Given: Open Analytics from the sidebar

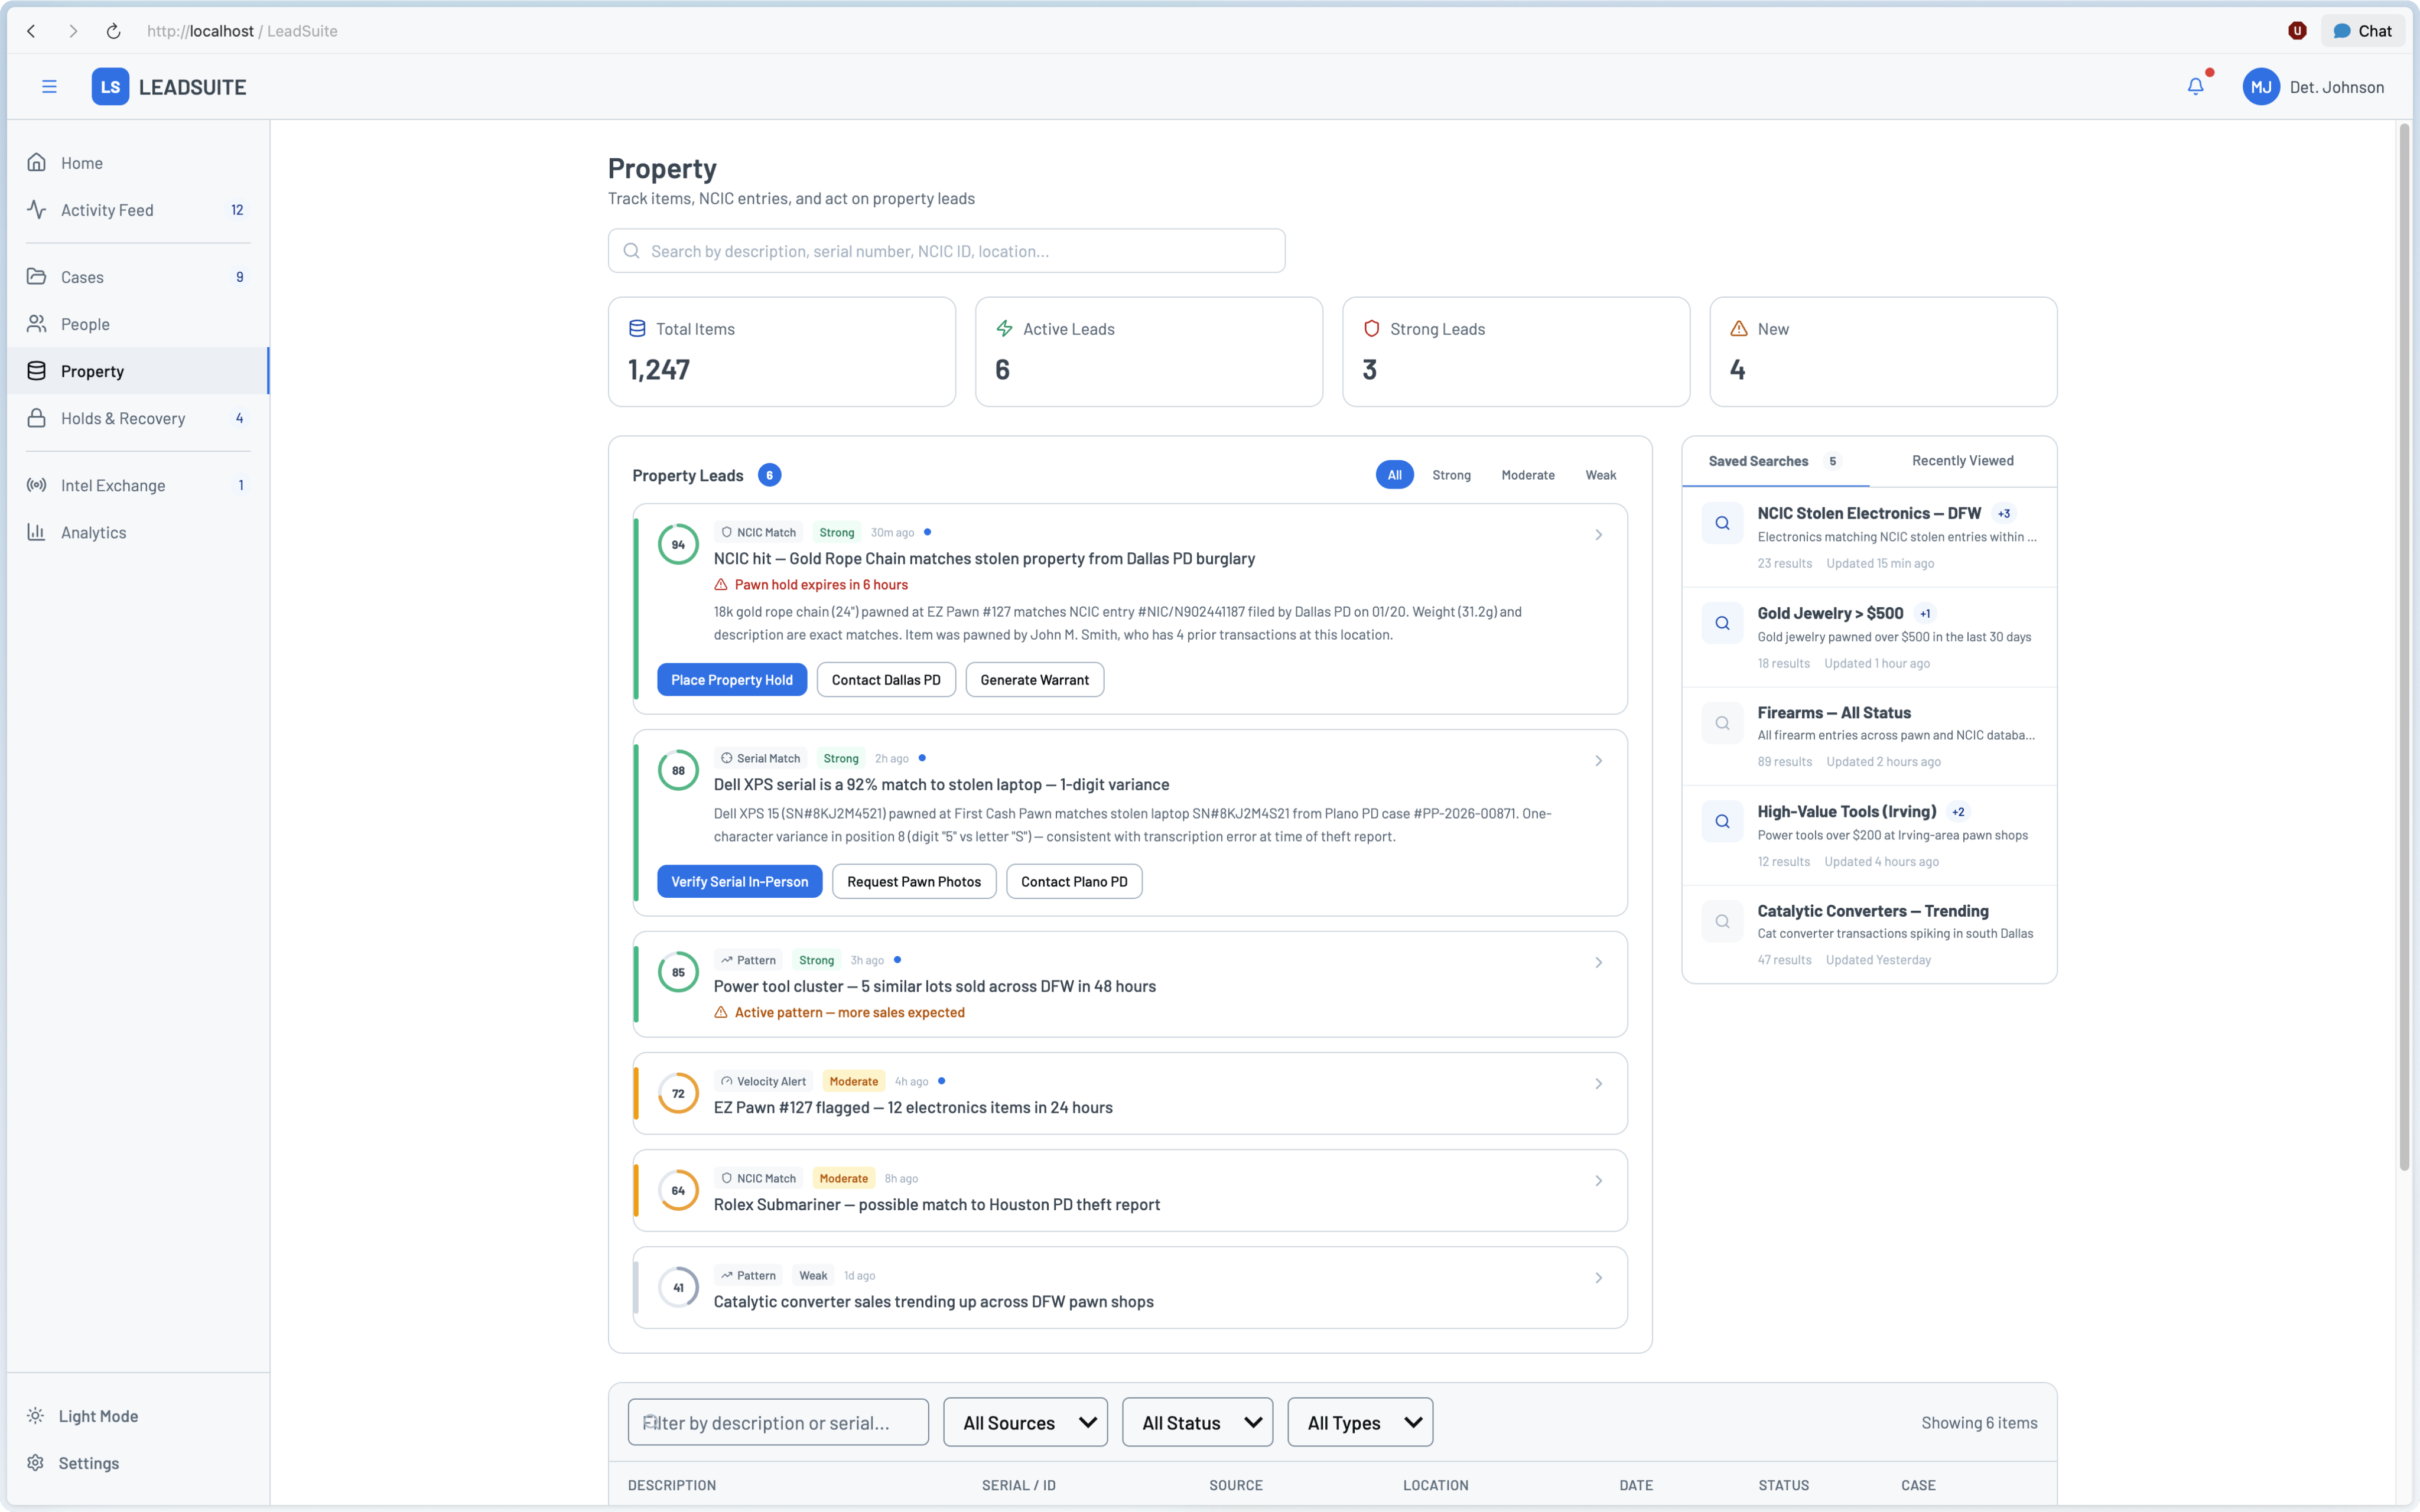Looking at the screenshot, I should click(93, 532).
